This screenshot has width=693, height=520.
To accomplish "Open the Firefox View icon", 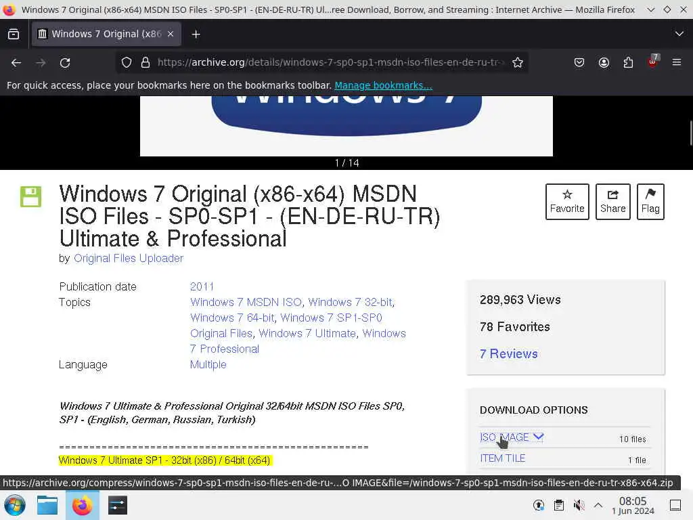I will (14, 34).
